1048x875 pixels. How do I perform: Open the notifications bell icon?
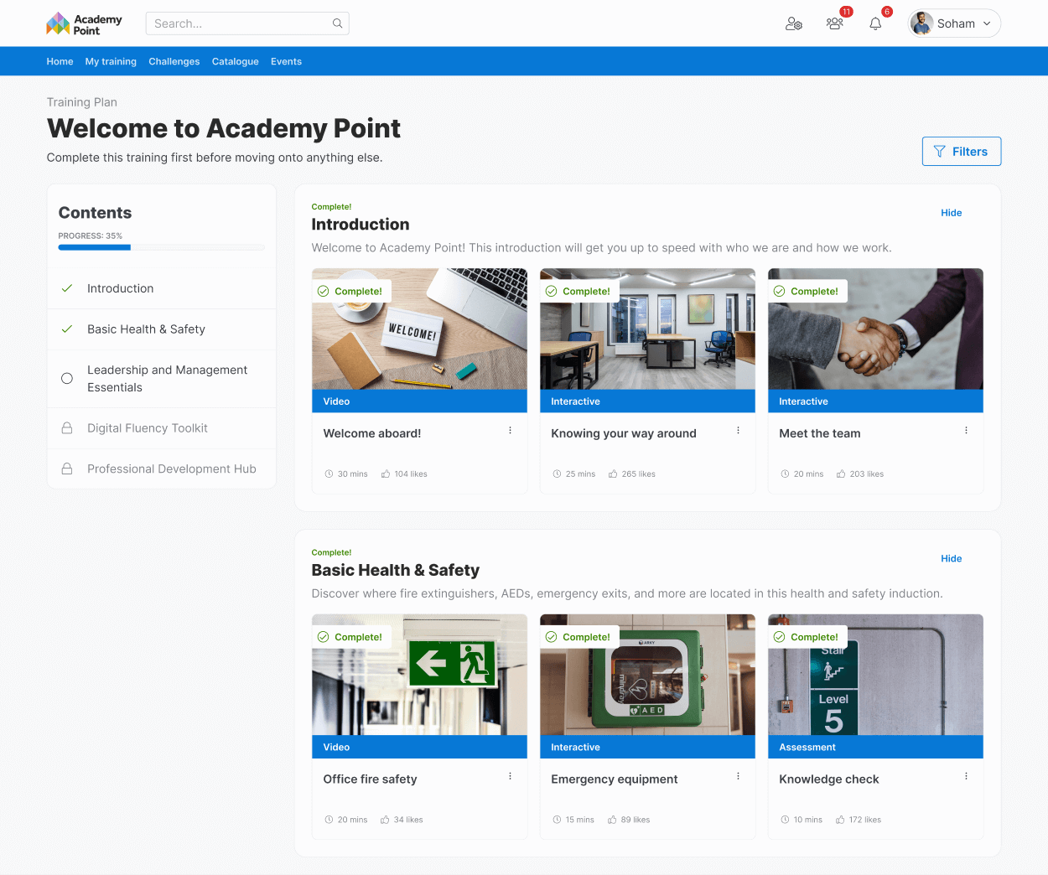(x=875, y=23)
